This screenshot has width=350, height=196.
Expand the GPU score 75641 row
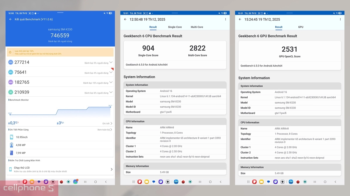[x=111, y=73]
